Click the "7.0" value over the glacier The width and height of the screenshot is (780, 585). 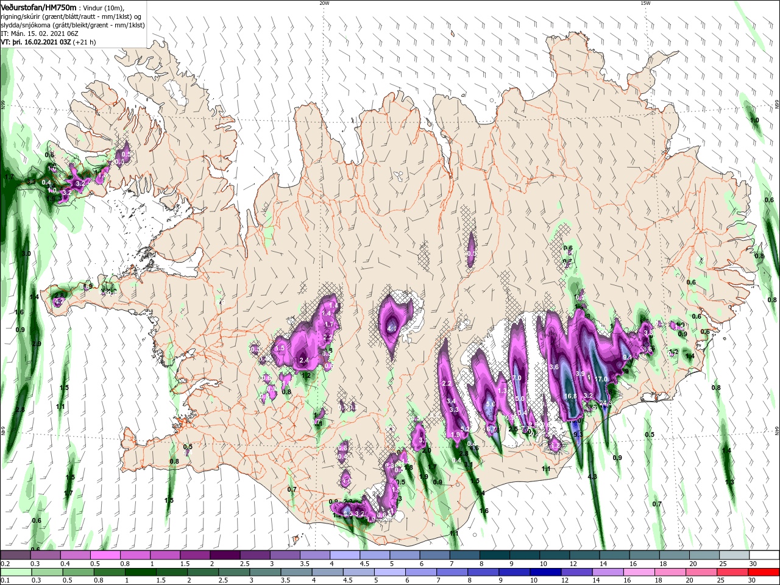point(517,378)
